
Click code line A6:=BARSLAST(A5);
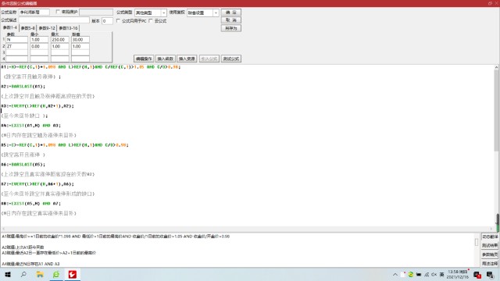coord(23,165)
